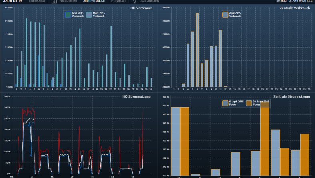Toggle April 2015 legend swatch in Zentrale Verbrauch
315x178 pixels.
pos(225,15)
